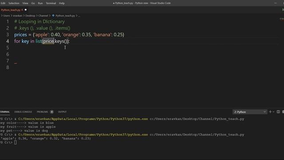Viewport: 284px width, 160px height.
Task: Click the Python_teach.py breadcrumb segment
Action: pos(65,16)
